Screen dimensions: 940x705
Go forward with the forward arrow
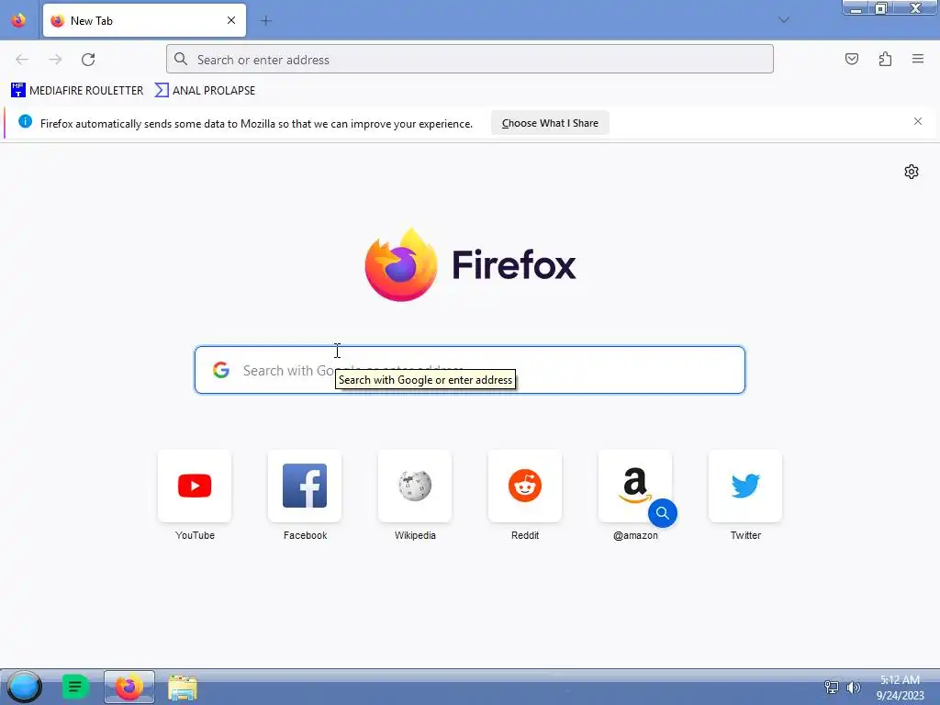tap(55, 60)
